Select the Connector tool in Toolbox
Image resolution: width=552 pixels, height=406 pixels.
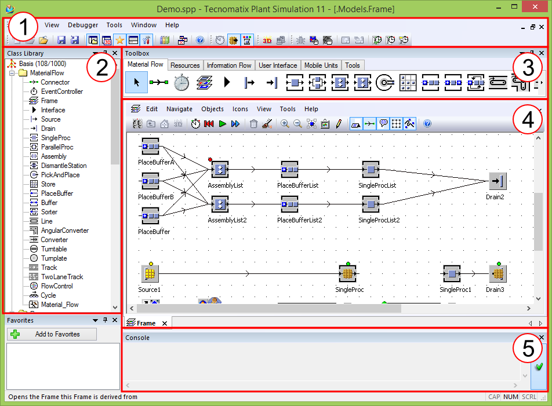[159, 83]
